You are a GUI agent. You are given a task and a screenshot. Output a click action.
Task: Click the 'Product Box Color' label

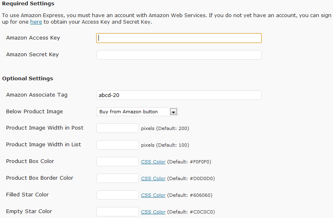point(30,161)
